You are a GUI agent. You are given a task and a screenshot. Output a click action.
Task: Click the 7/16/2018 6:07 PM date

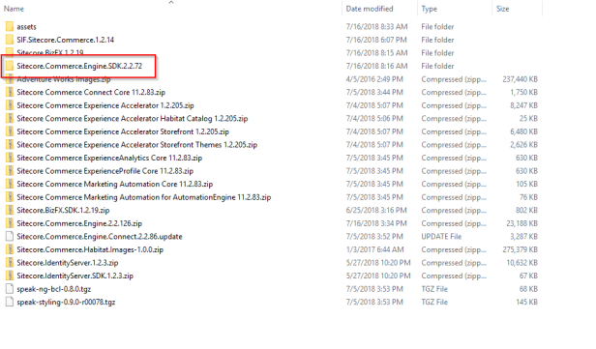pos(376,40)
